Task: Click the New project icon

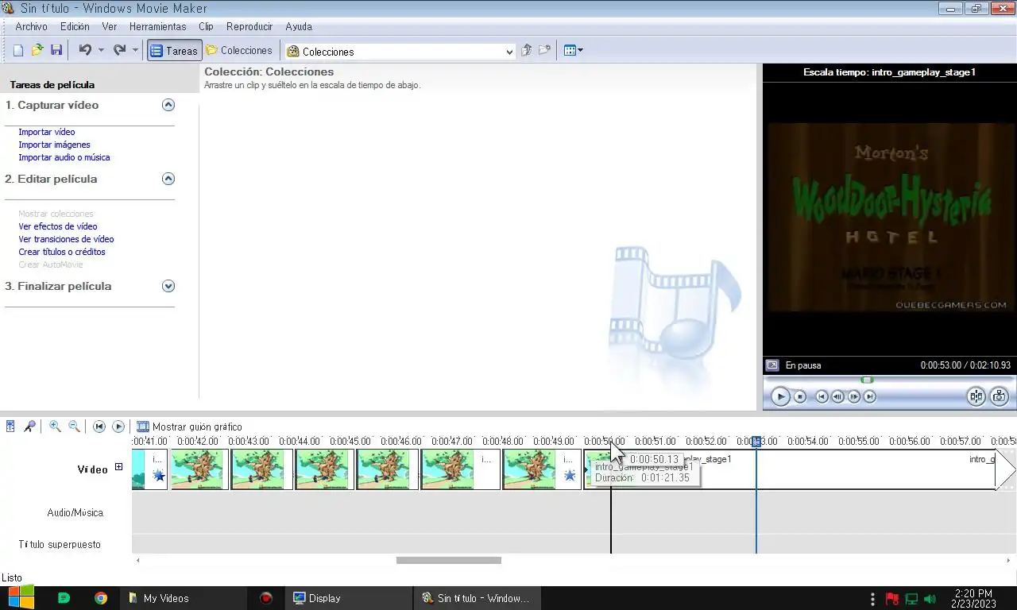Action: 18,50
